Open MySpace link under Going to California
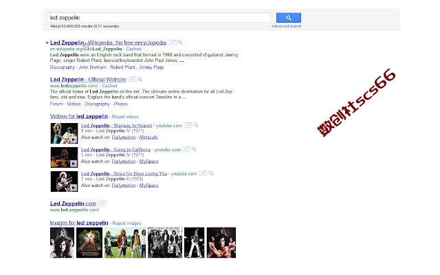 point(148,162)
